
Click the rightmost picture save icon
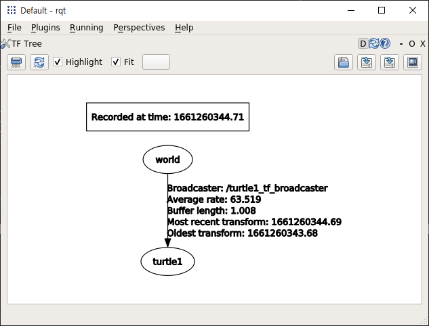coord(413,62)
